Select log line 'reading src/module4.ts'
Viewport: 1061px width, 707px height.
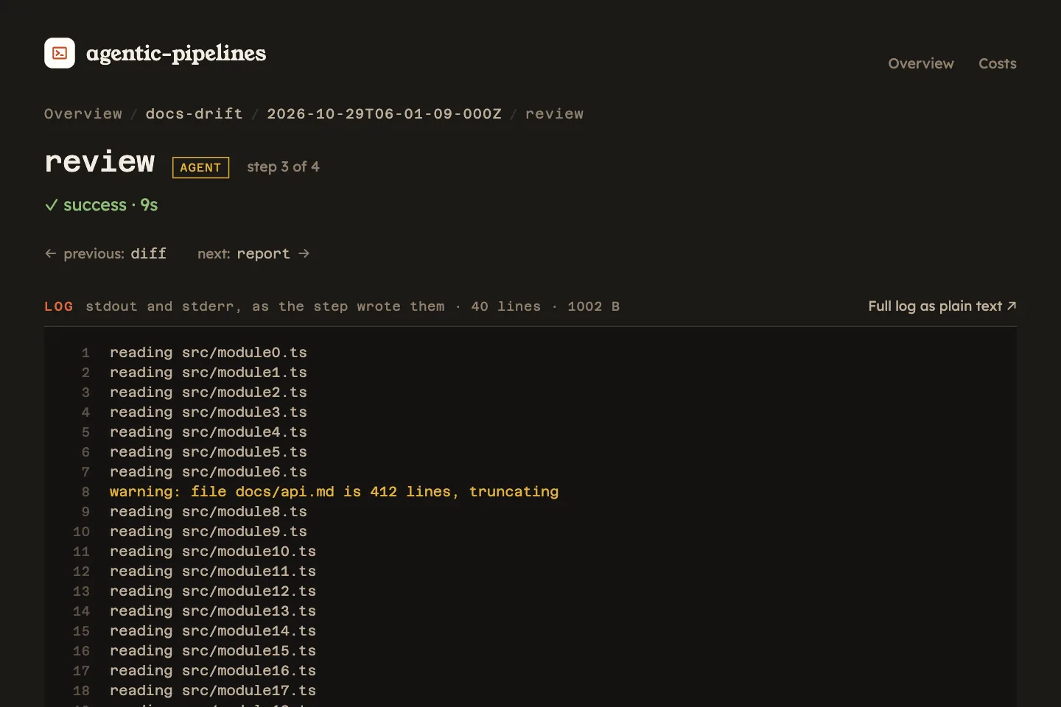pyautogui.click(x=209, y=432)
